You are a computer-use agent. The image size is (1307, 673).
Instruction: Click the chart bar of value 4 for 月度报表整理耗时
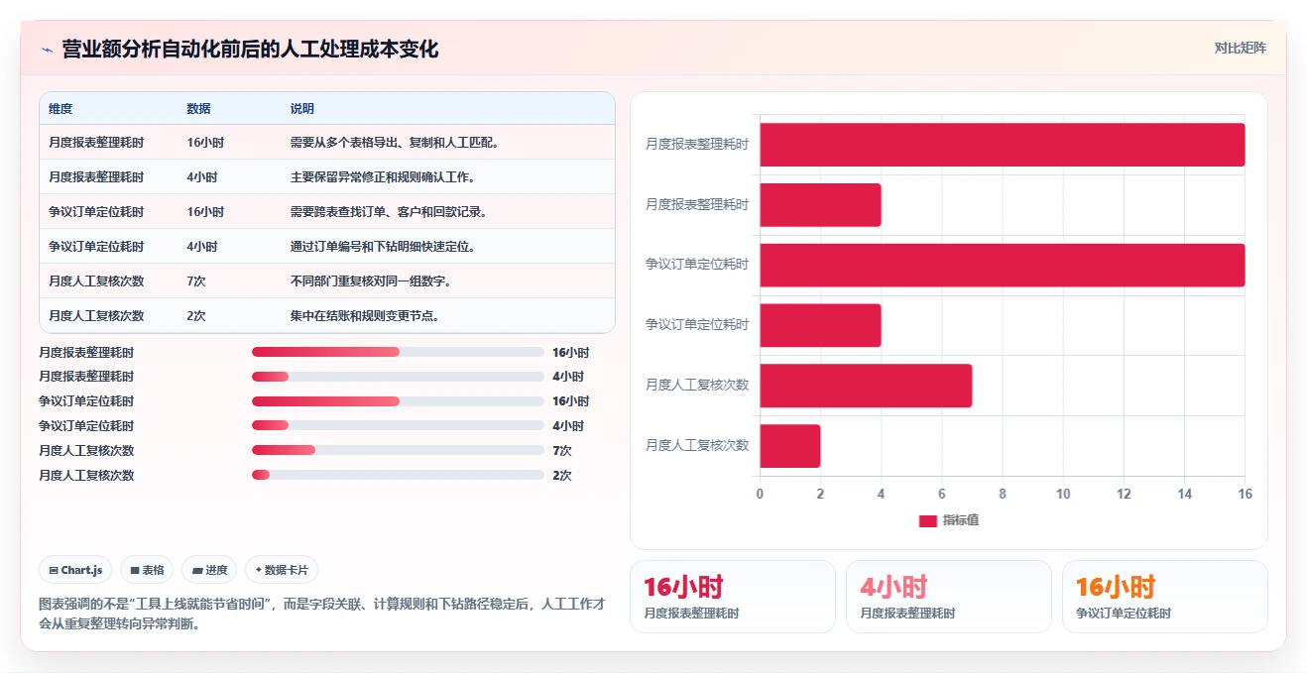click(x=821, y=205)
